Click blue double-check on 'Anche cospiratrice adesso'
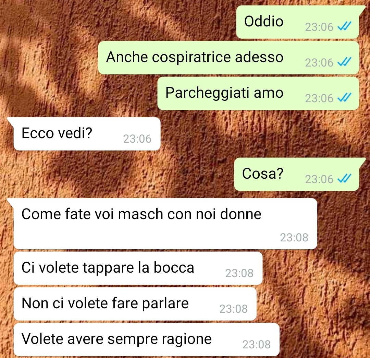The width and height of the screenshot is (370, 358). (344, 62)
